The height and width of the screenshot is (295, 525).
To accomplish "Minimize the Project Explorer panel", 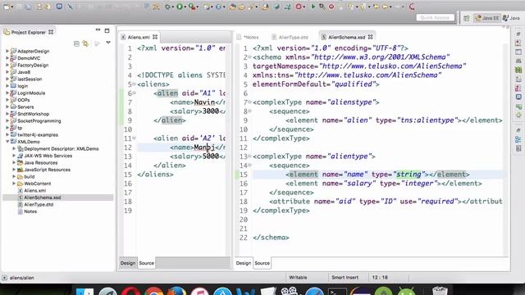I will (x=98, y=30).
